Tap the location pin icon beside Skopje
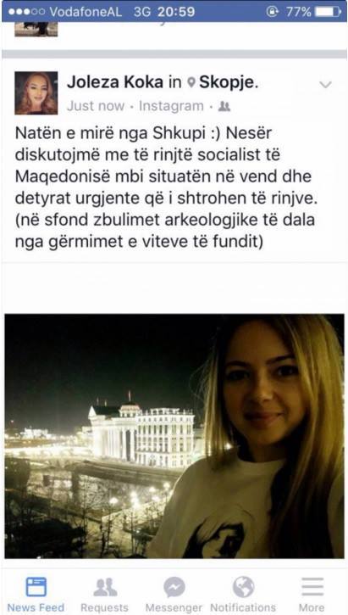348x615 pixels. (x=191, y=83)
